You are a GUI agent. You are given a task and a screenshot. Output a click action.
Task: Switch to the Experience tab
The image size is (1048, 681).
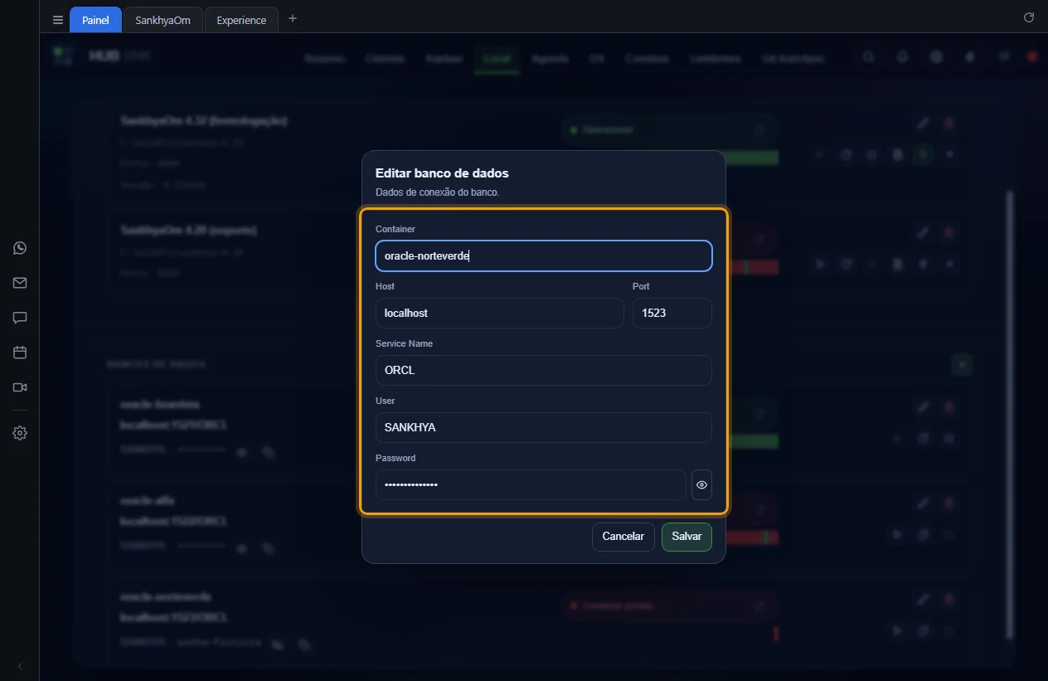click(x=241, y=20)
